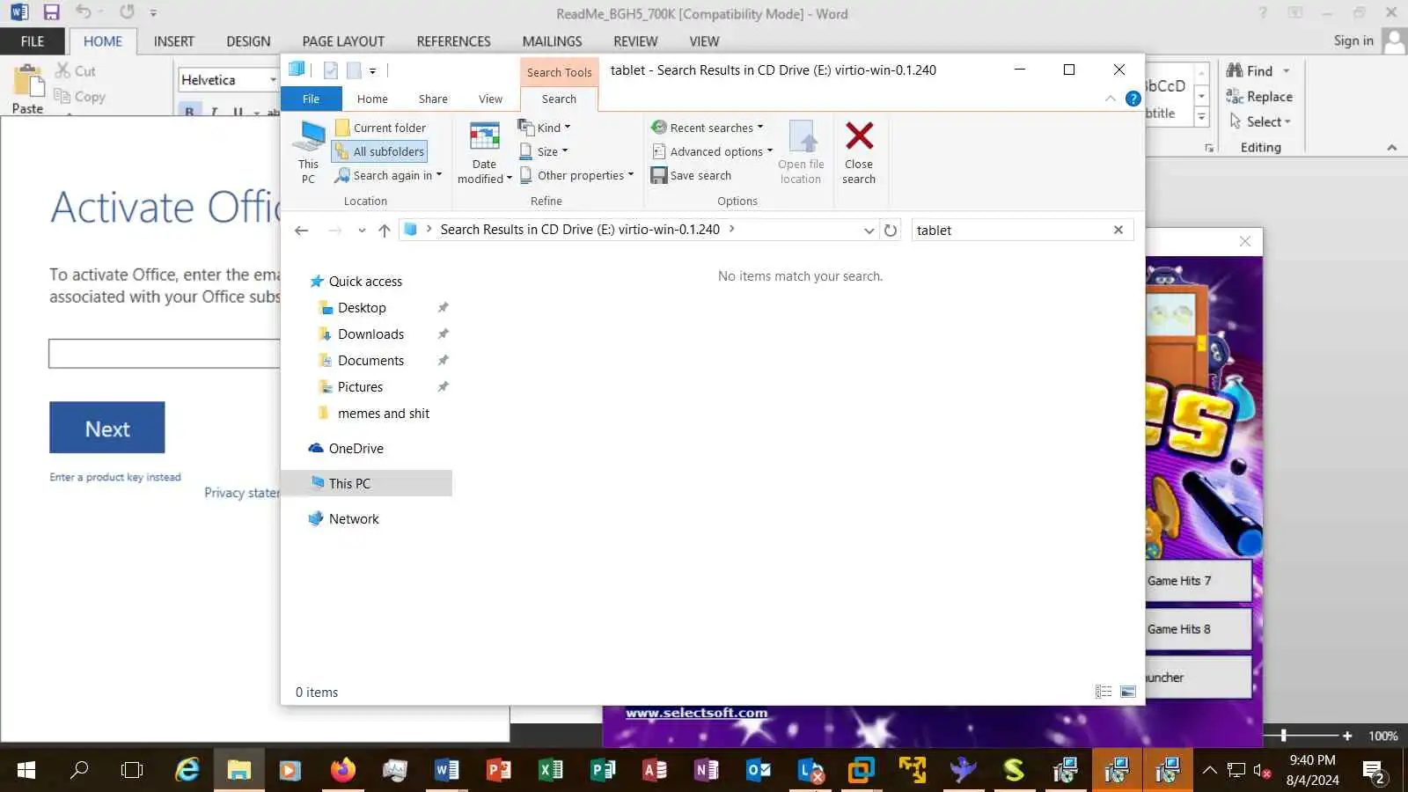Open File tab in Explorer ribbon
The width and height of the screenshot is (1408, 792).
[311, 99]
